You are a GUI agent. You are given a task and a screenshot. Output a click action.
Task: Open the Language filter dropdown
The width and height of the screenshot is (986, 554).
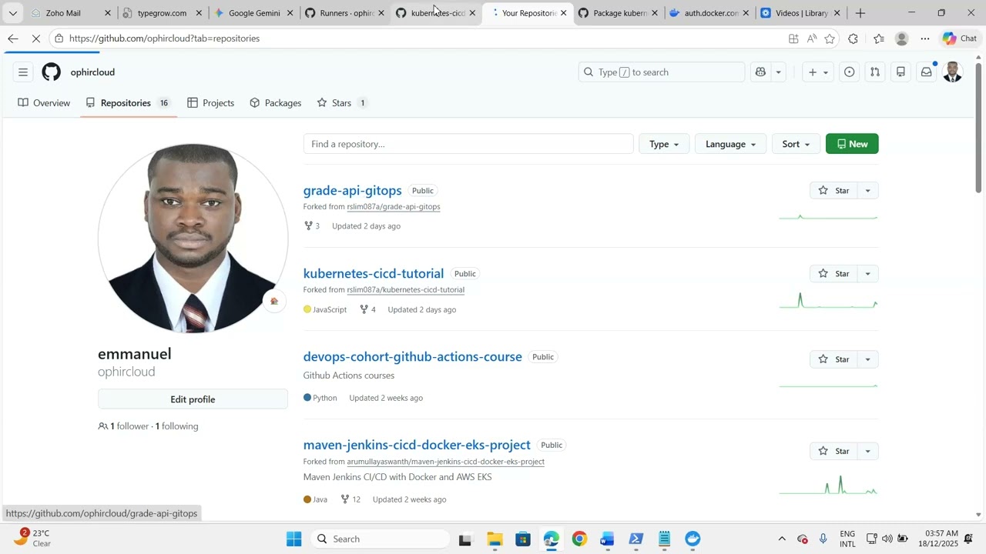click(x=730, y=144)
